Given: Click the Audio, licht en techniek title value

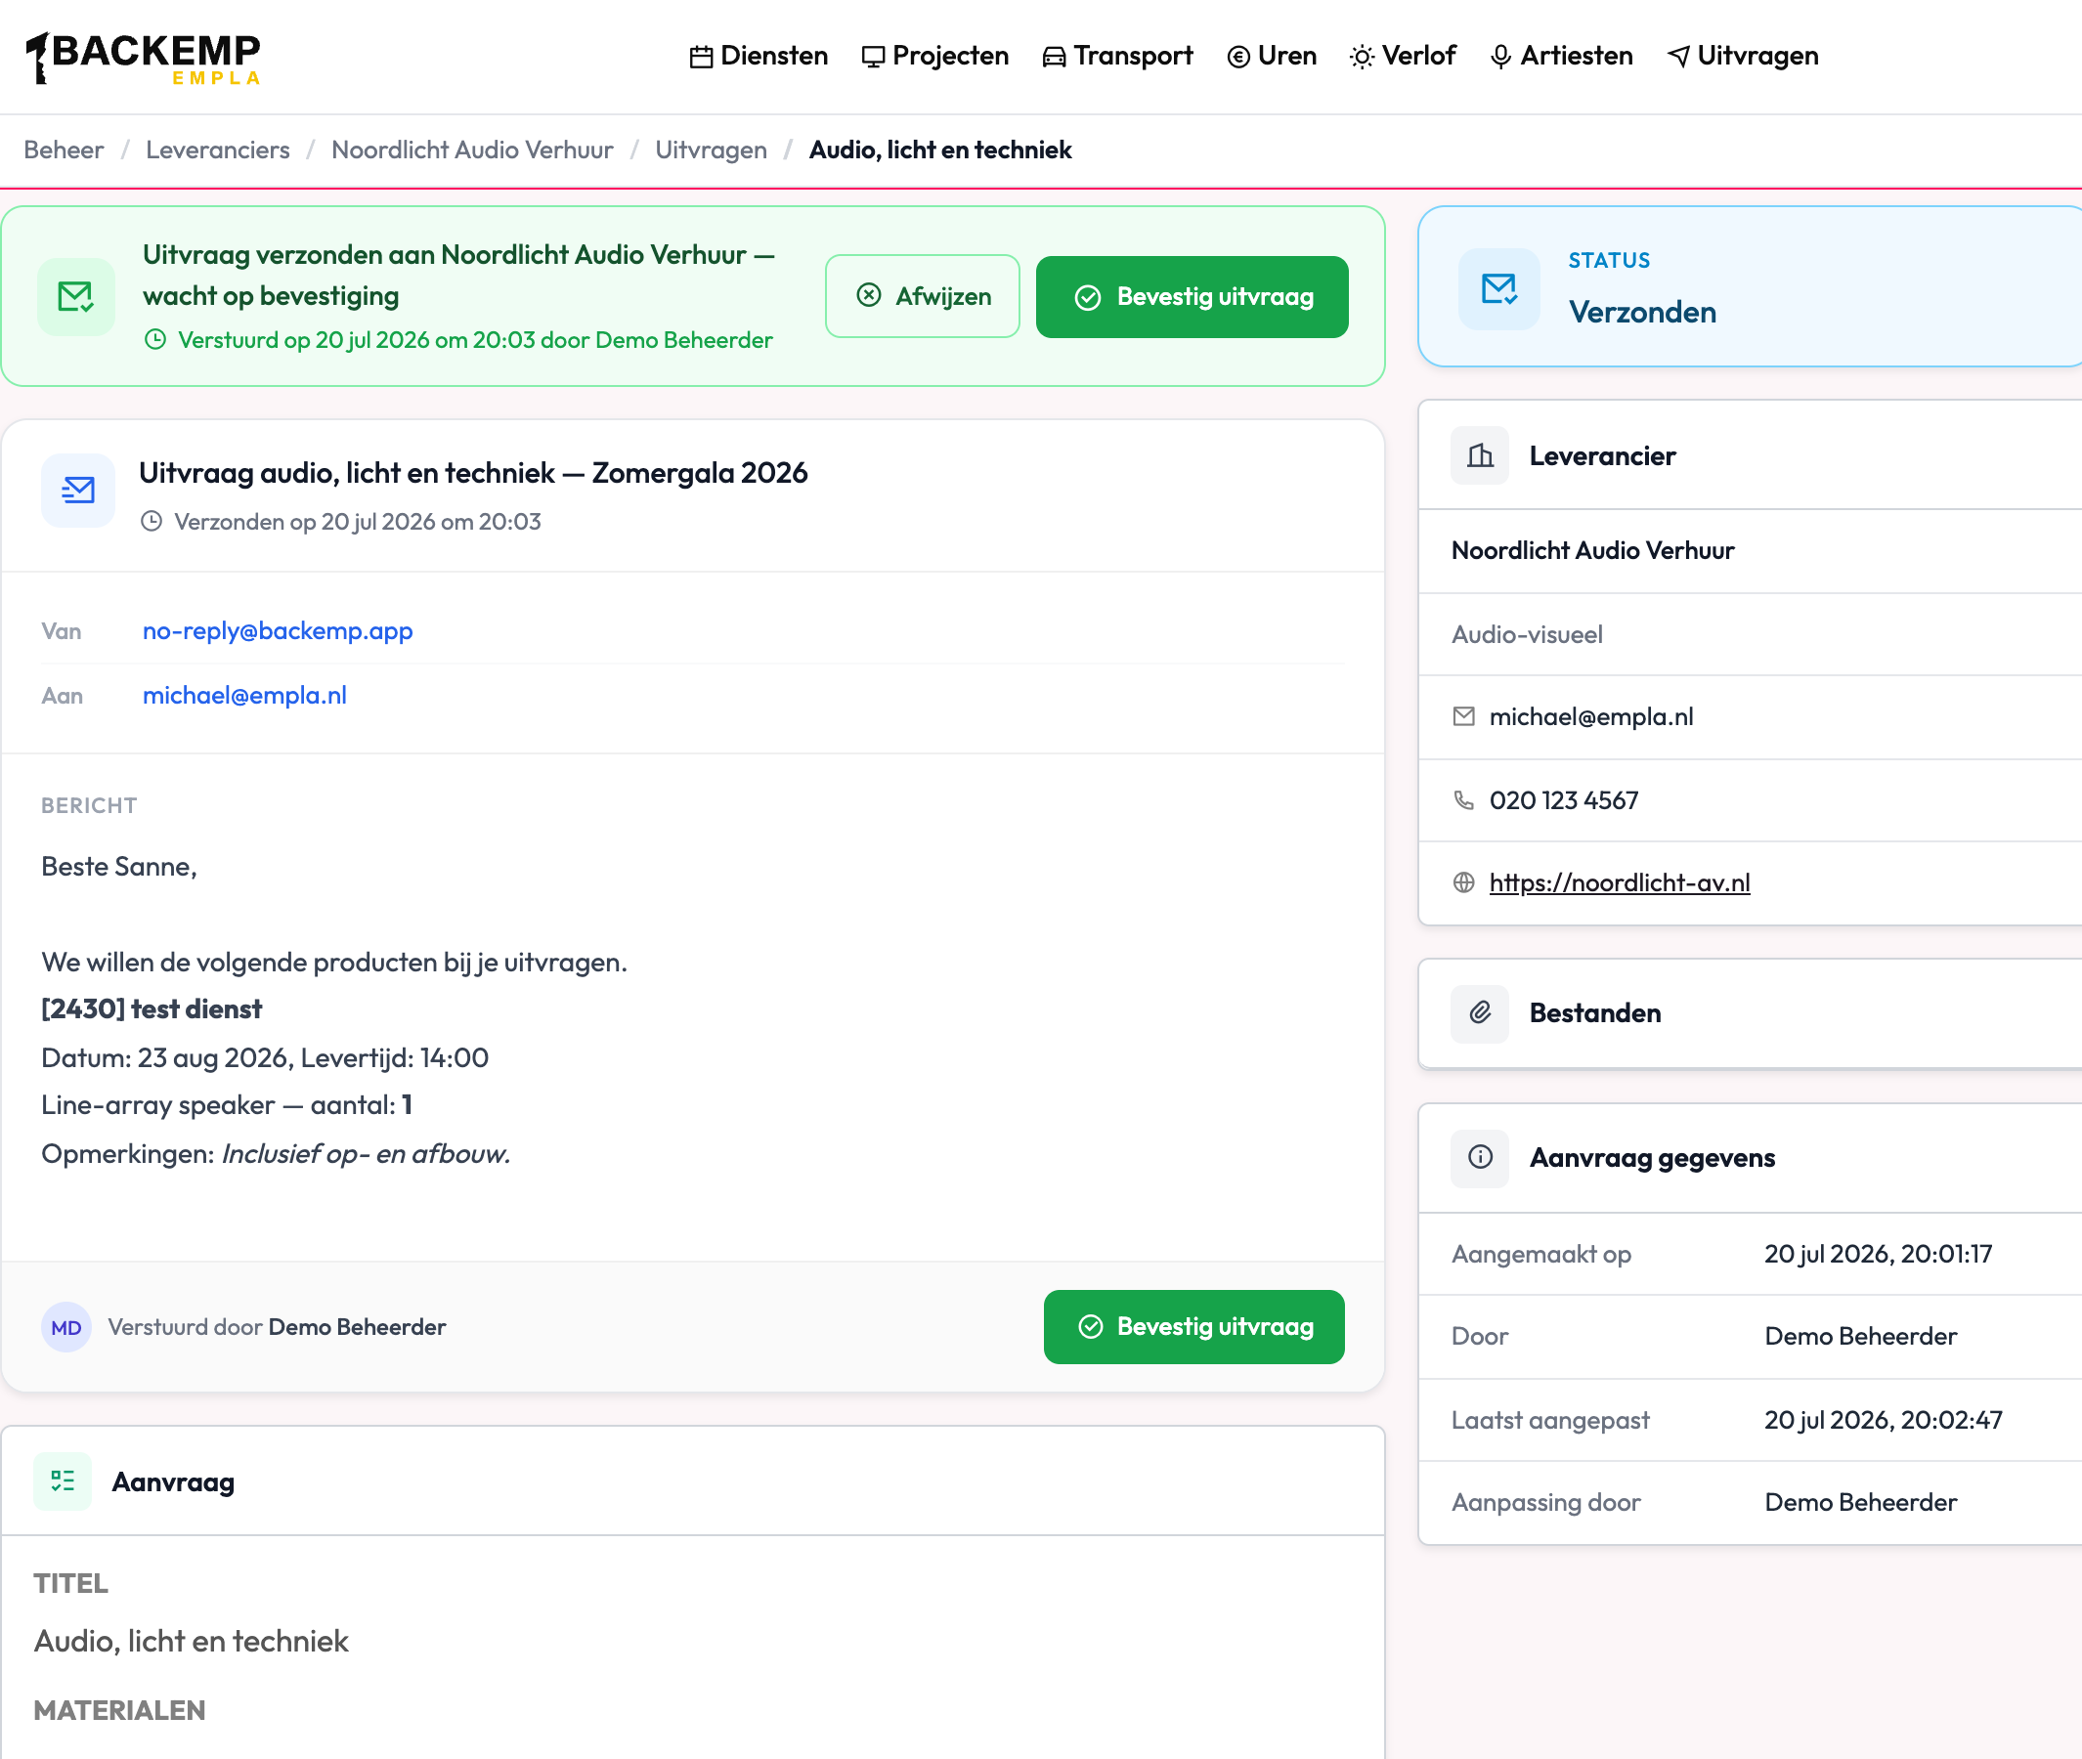Looking at the screenshot, I should click(x=192, y=1641).
